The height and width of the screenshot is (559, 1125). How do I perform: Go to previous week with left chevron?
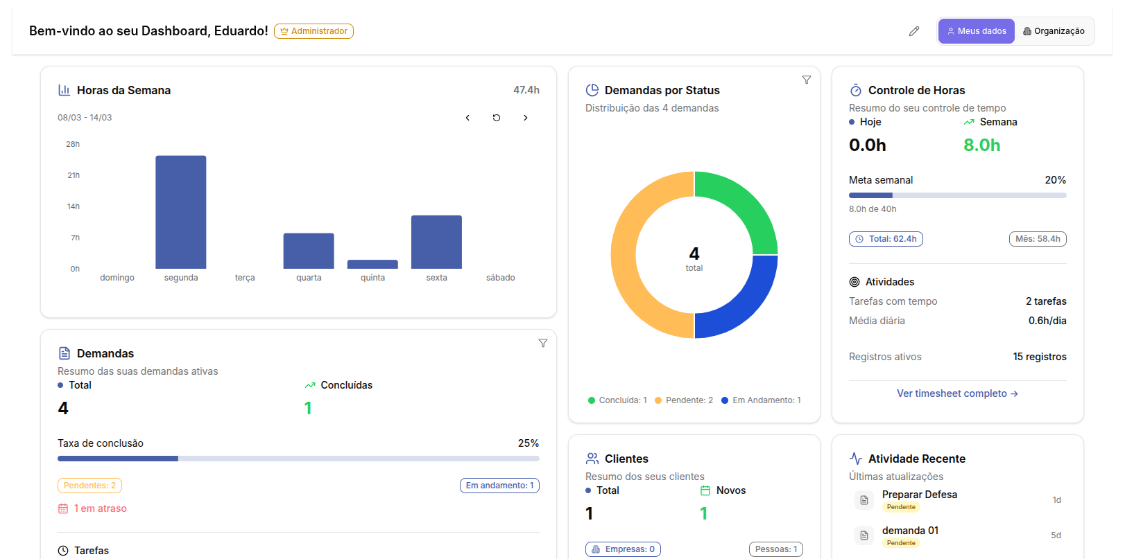pos(467,118)
